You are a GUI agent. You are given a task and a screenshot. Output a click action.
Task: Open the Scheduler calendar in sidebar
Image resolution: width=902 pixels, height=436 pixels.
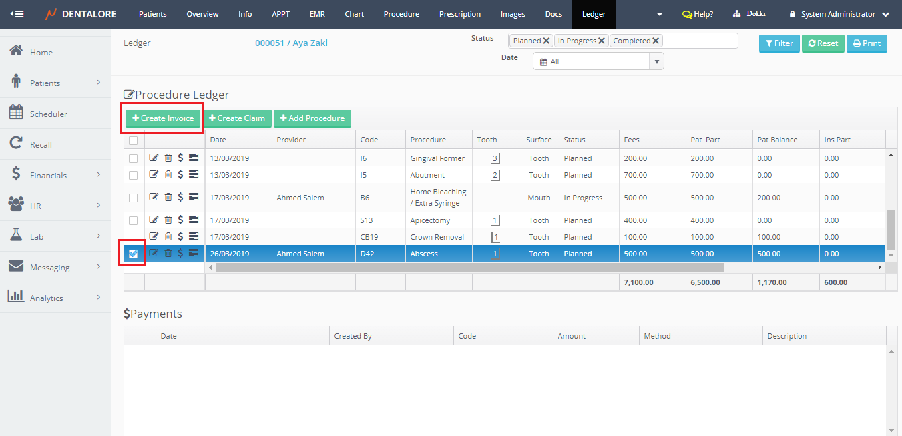(x=48, y=114)
